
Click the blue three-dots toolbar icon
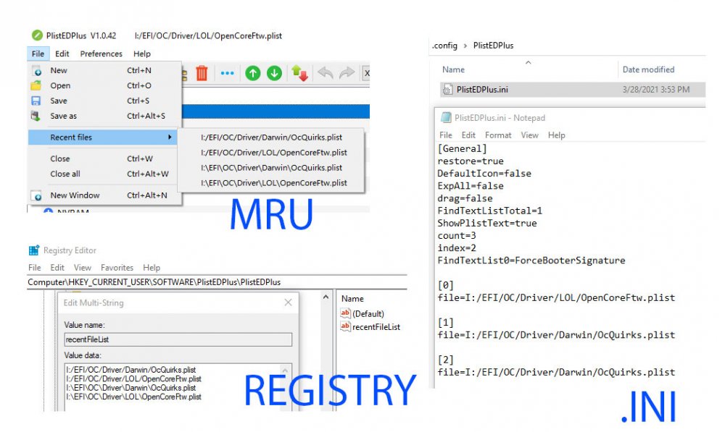(227, 73)
